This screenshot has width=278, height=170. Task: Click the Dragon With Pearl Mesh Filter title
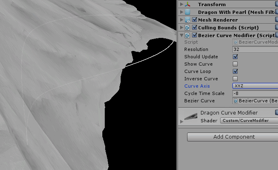(236, 12)
